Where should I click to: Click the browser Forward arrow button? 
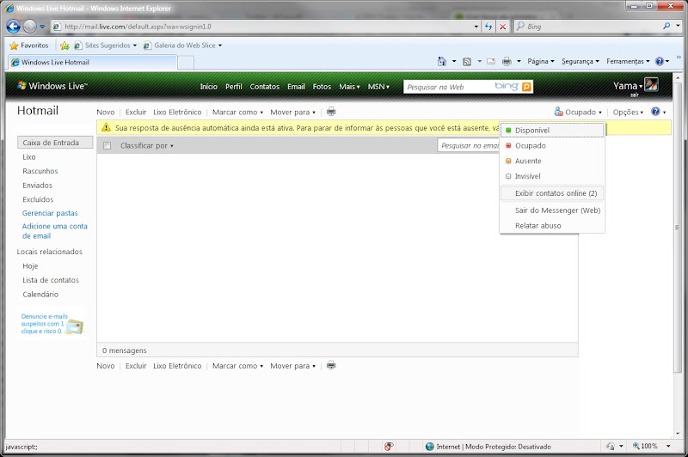(x=30, y=27)
